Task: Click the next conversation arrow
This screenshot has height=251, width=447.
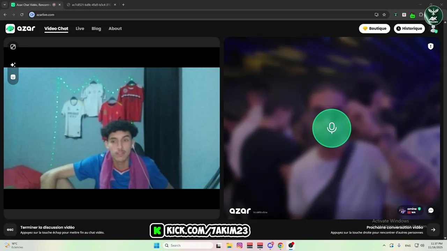Action: (433, 229)
